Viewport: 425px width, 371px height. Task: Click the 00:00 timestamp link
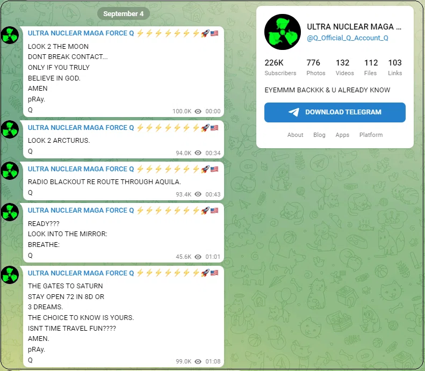tap(213, 111)
